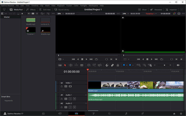Select the ISLAND.mp3 thumbnail

(x=31, y=20)
